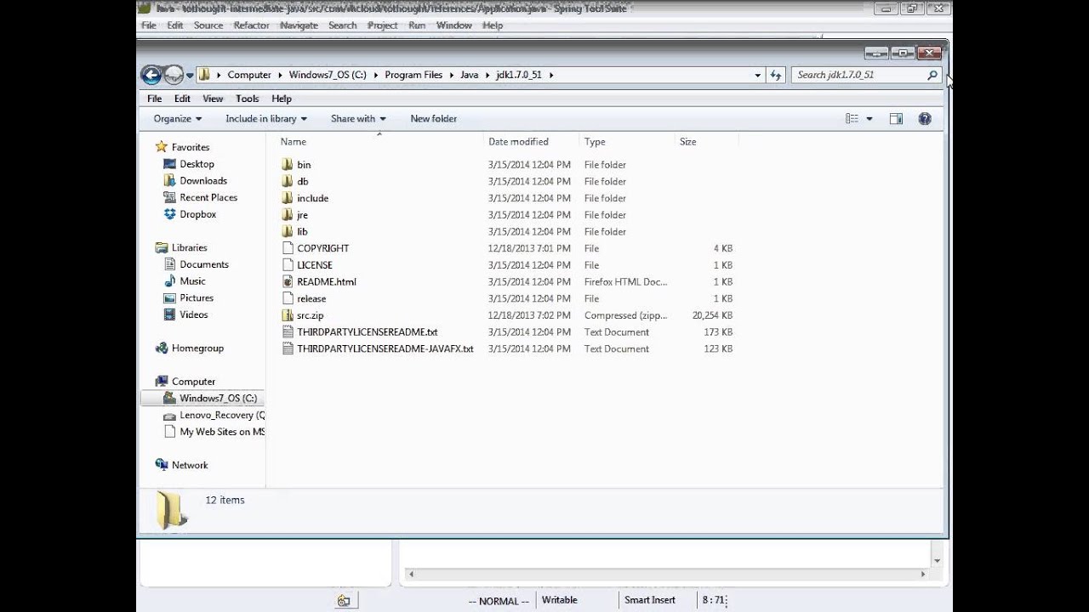The height and width of the screenshot is (612, 1089).
Task: Select the bin folder icon
Action: pyautogui.click(x=287, y=164)
